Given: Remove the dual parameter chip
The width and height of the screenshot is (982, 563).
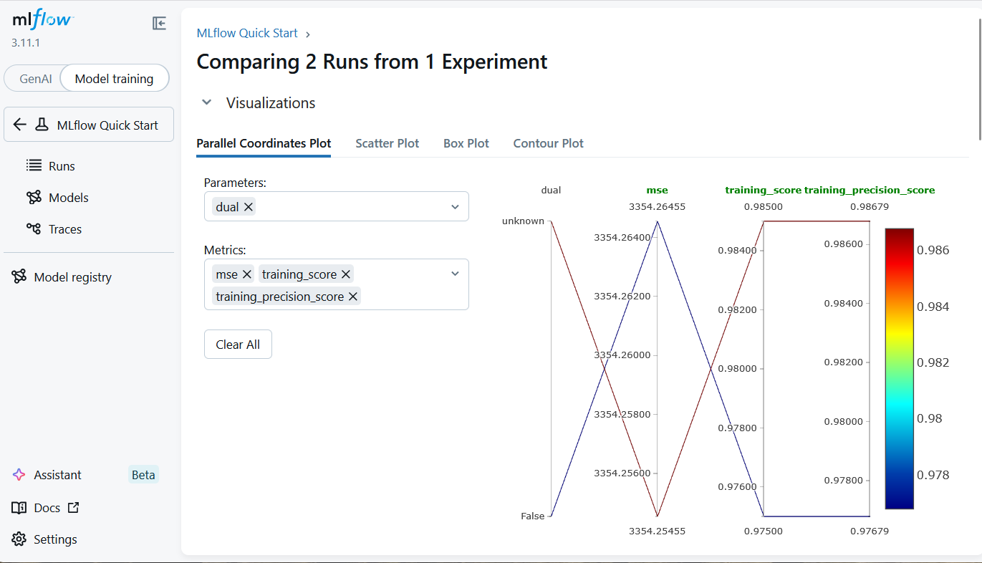Looking at the screenshot, I should pos(249,207).
